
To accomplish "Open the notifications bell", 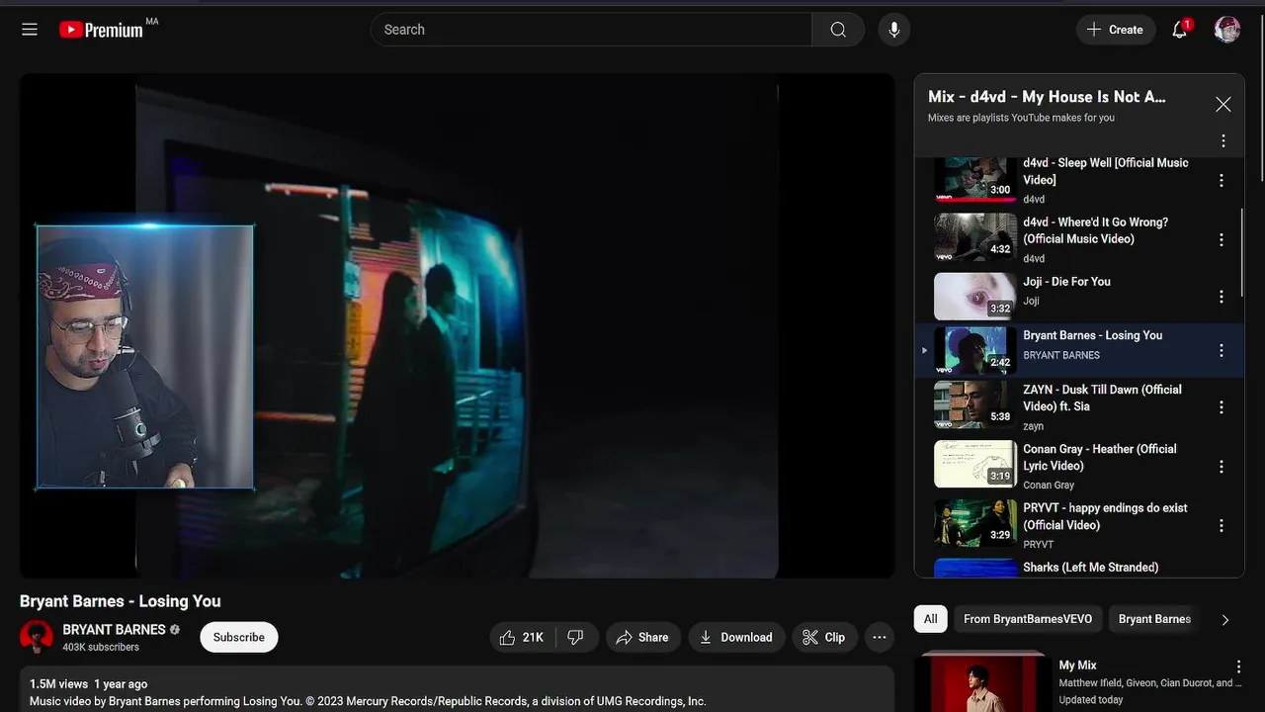I will pos(1180,30).
